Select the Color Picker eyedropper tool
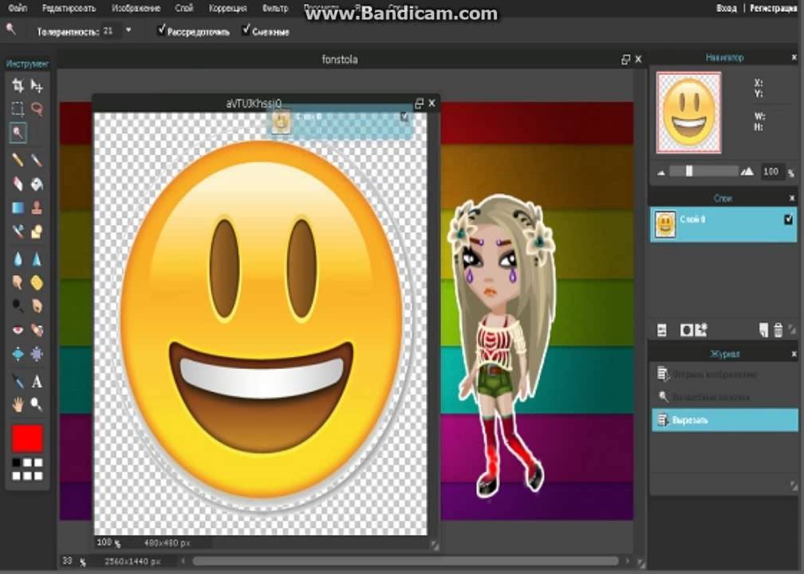This screenshot has height=574, width=804. (x=18, y=381)
